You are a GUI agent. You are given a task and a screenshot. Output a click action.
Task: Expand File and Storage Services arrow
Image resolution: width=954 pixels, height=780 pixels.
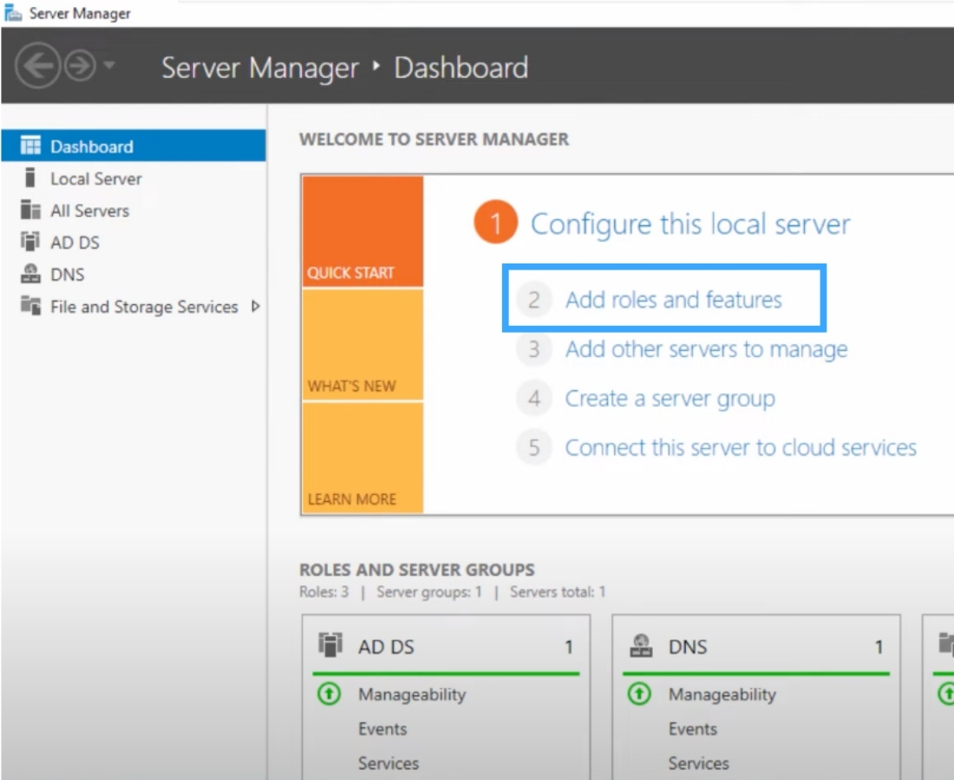[x=255, y=306]
